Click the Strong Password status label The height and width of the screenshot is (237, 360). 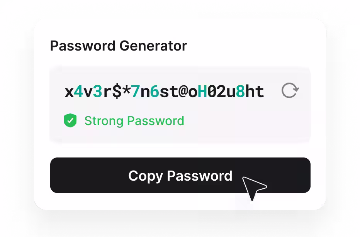[x=134, y=121]
